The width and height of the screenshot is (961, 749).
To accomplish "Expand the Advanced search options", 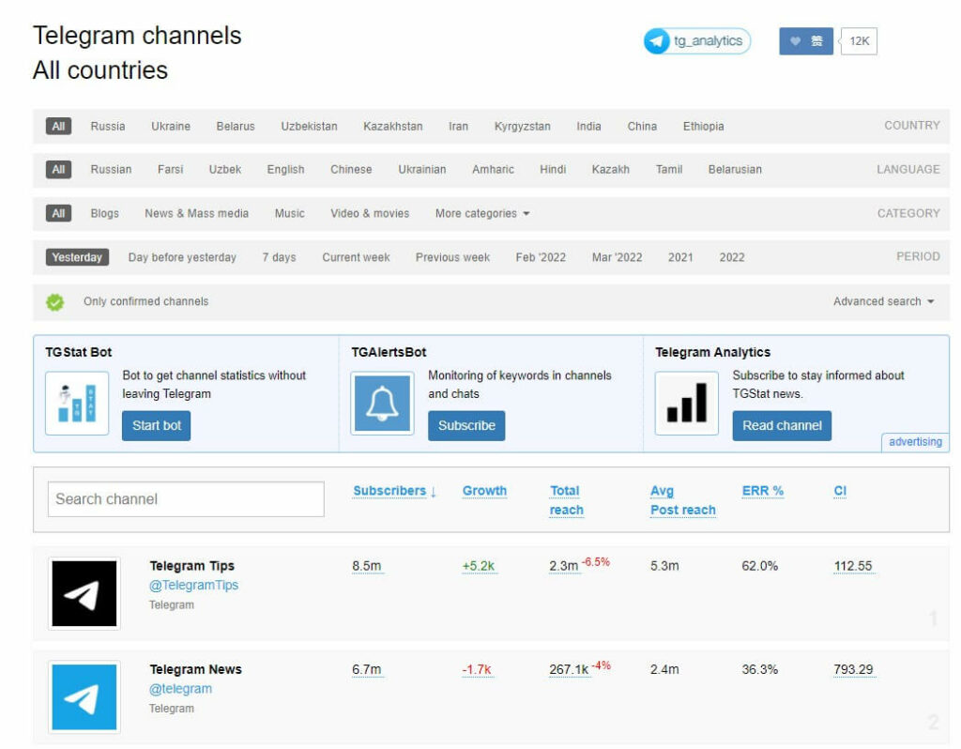I will click(883, 301).
